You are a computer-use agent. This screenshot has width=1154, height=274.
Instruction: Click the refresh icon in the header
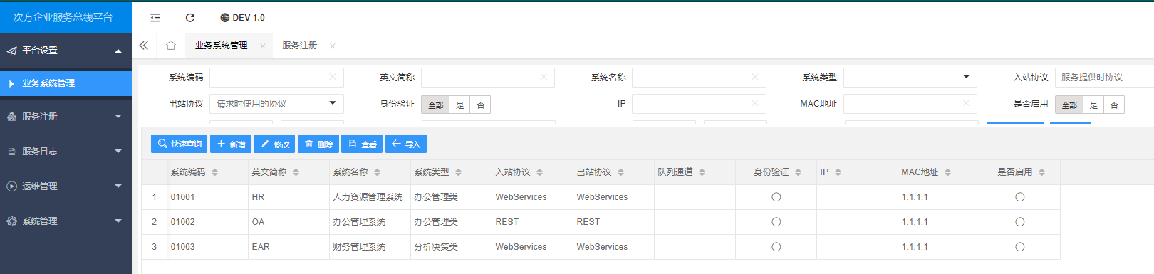click(190, 18)
